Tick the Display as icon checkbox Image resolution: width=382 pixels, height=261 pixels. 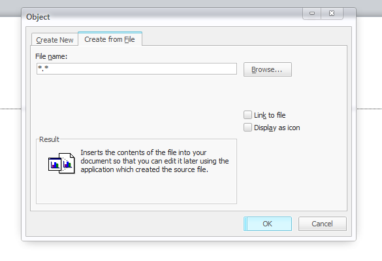click(x=247, y=127)
